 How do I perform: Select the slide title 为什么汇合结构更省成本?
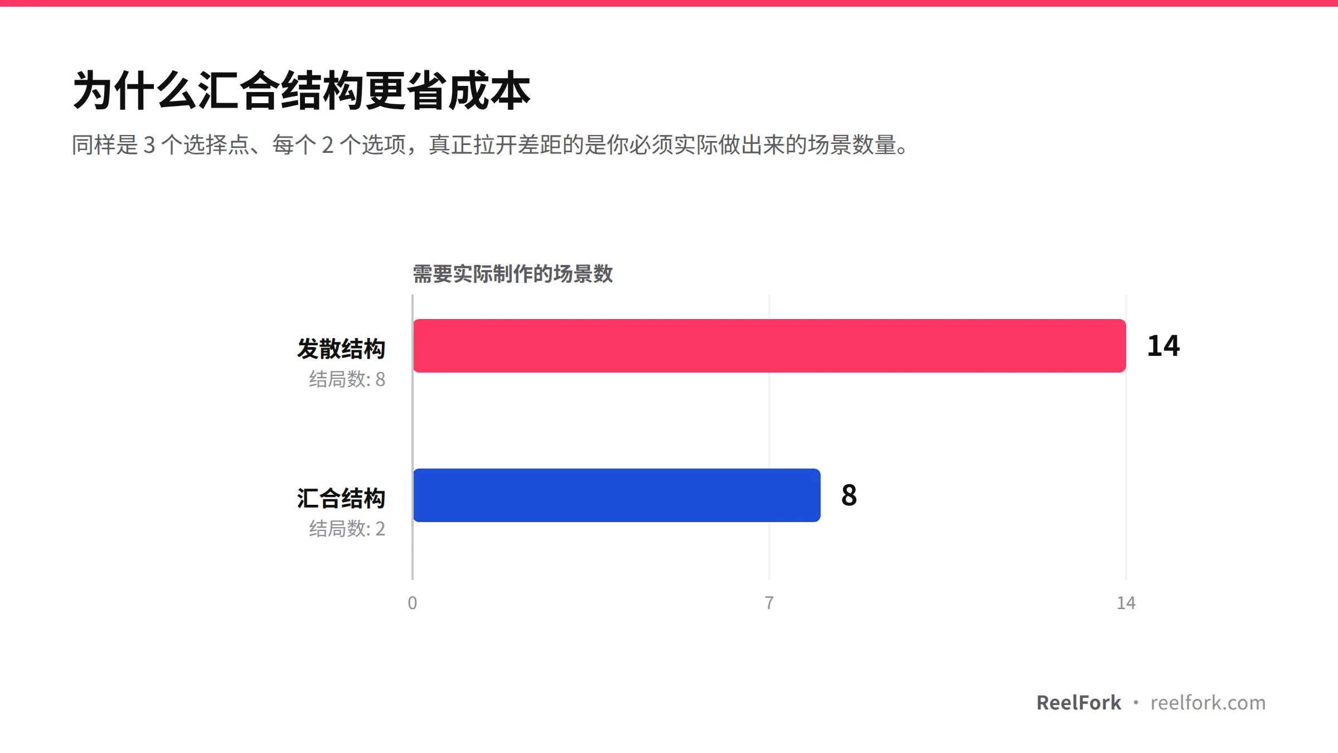[302, 90]
